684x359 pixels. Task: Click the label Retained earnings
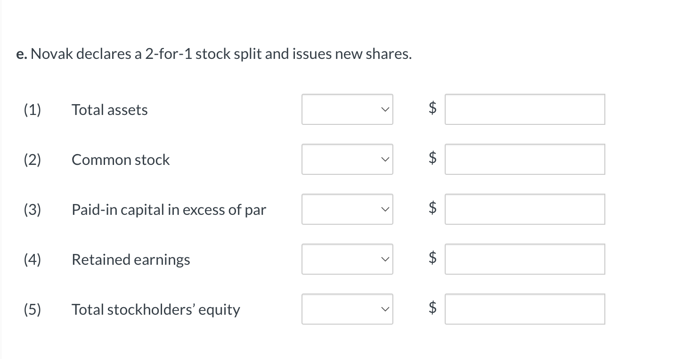(130, 260)
